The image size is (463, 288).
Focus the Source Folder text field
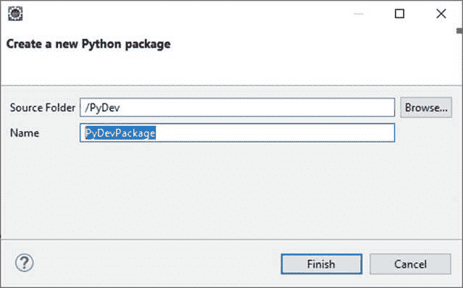(x=237, y=108)
